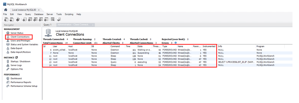Close the Administration - Client Connections tab
The width and height of the screenshot is (299, 103).
[x=93, y=25]
